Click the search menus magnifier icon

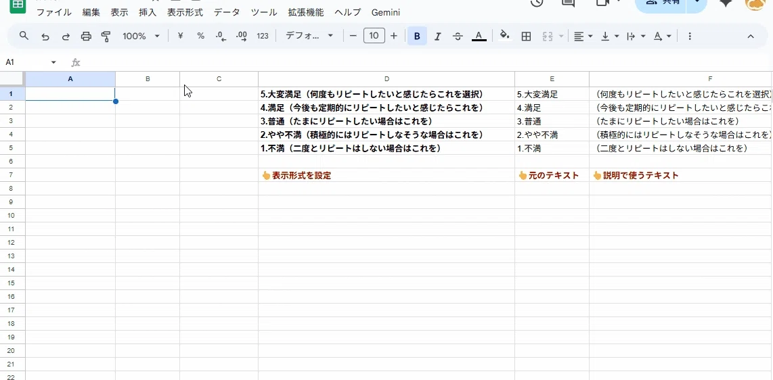pyautogui.click(x=24, y=36)
